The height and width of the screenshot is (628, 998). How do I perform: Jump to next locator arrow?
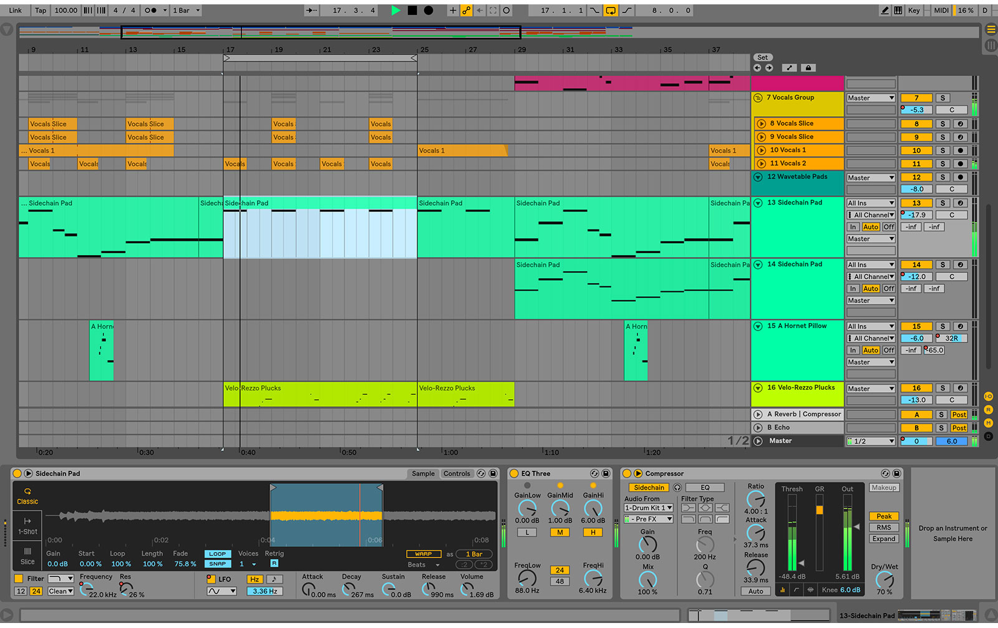(769, 68)
